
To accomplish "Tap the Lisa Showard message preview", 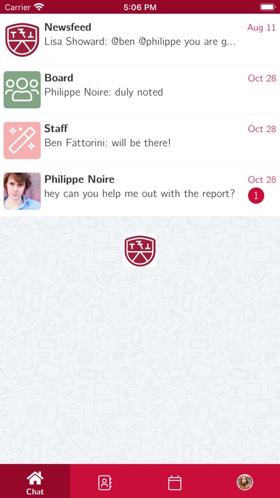I will [x=140, y=42].
